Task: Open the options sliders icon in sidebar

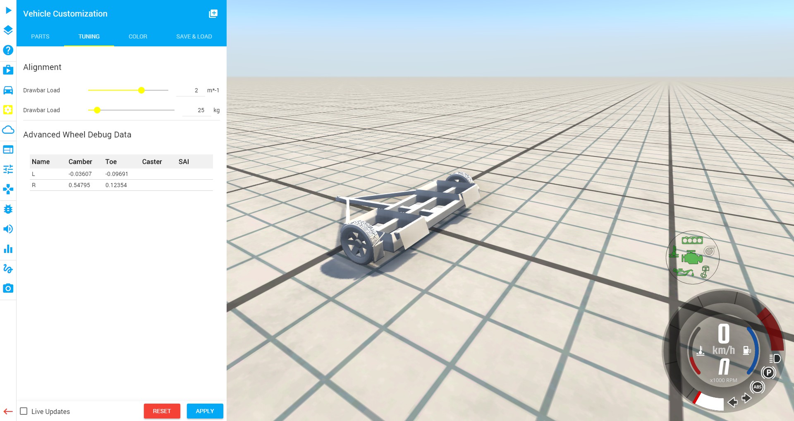Action: (x=8, y=169)
